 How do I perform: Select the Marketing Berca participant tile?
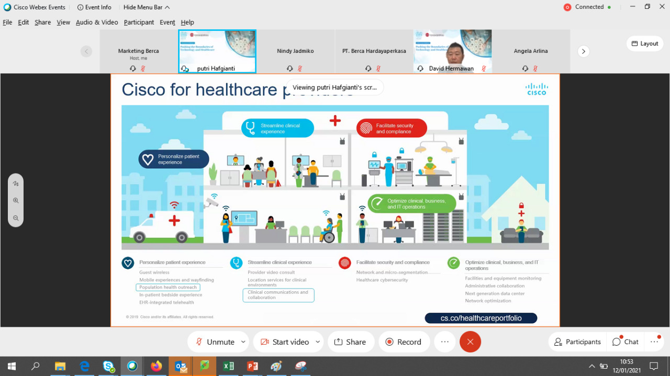click(138, 51)
